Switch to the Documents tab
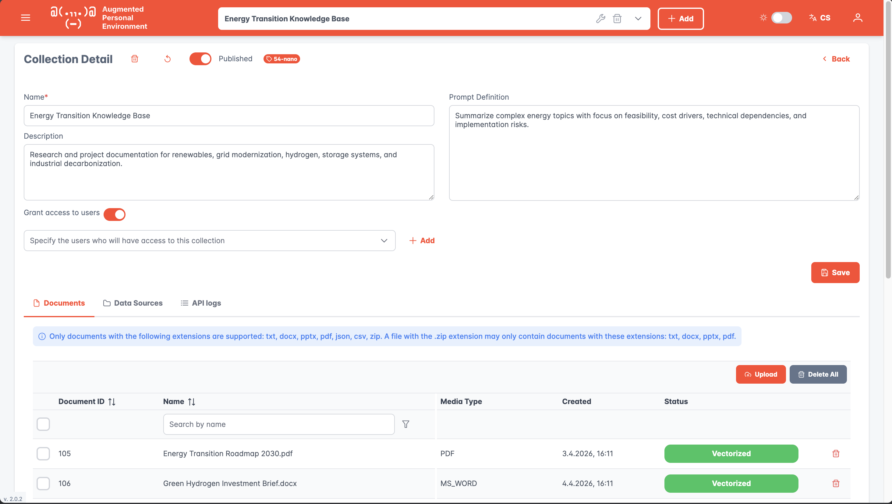This screenshot has width=892, height=504. point(59,303)
